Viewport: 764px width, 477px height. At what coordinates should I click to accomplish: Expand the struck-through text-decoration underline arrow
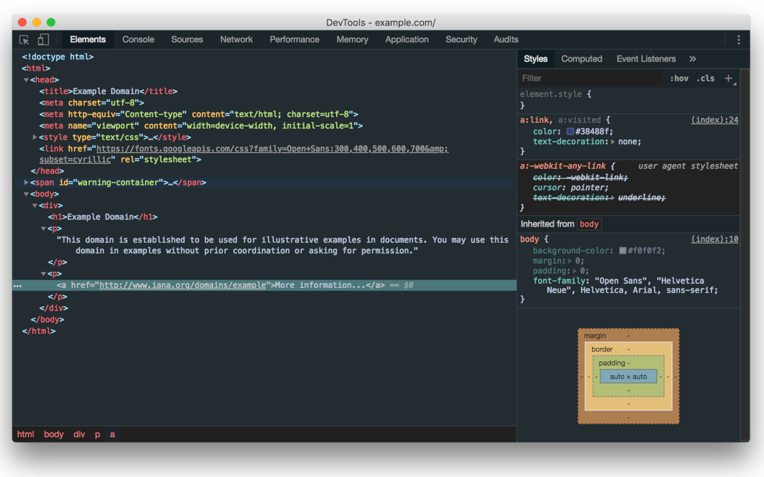(x=614, y=198)
